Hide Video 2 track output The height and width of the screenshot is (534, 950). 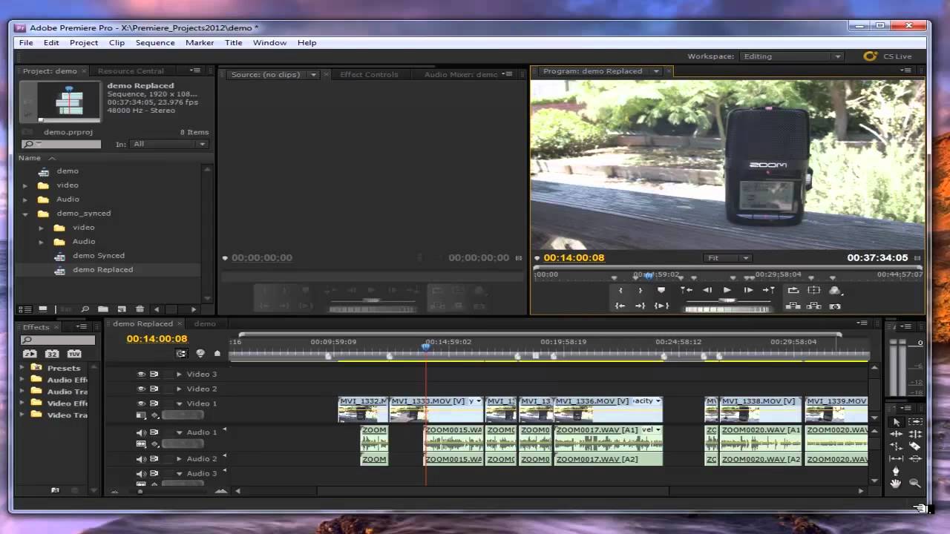click(141, 389)
